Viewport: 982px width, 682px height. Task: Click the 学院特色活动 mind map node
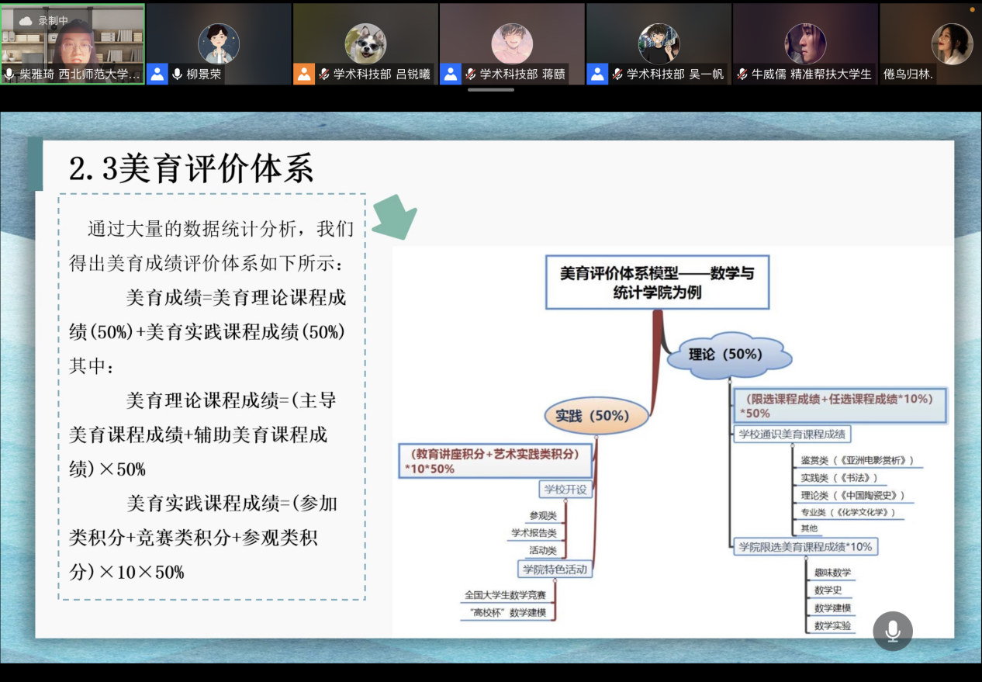click(555, 569)
